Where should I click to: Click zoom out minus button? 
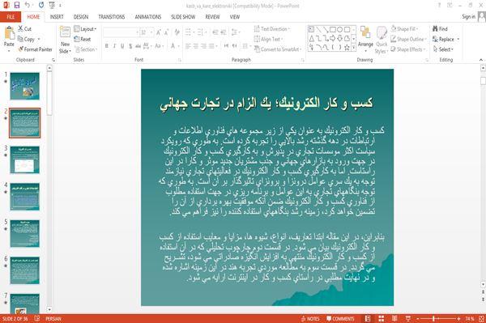[x=418, y=319]
